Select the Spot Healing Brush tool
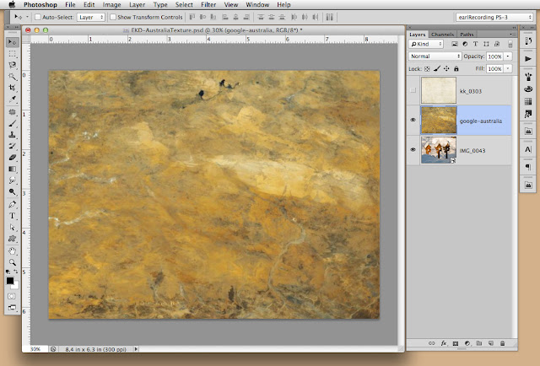Screen dimensions: 540x366 (x=13, y=112)
